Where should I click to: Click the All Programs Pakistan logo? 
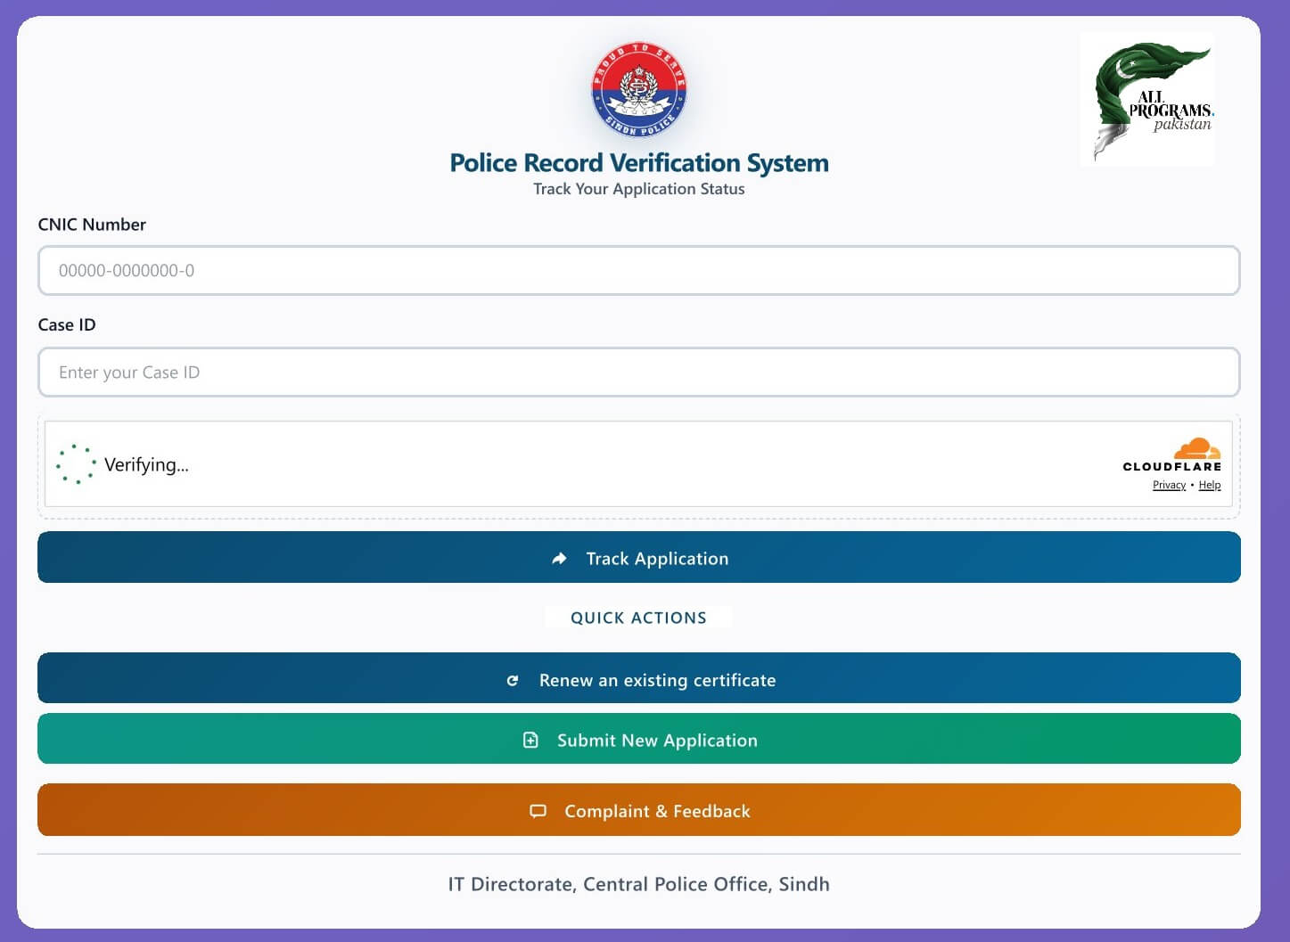click(x=1147, y=99)
